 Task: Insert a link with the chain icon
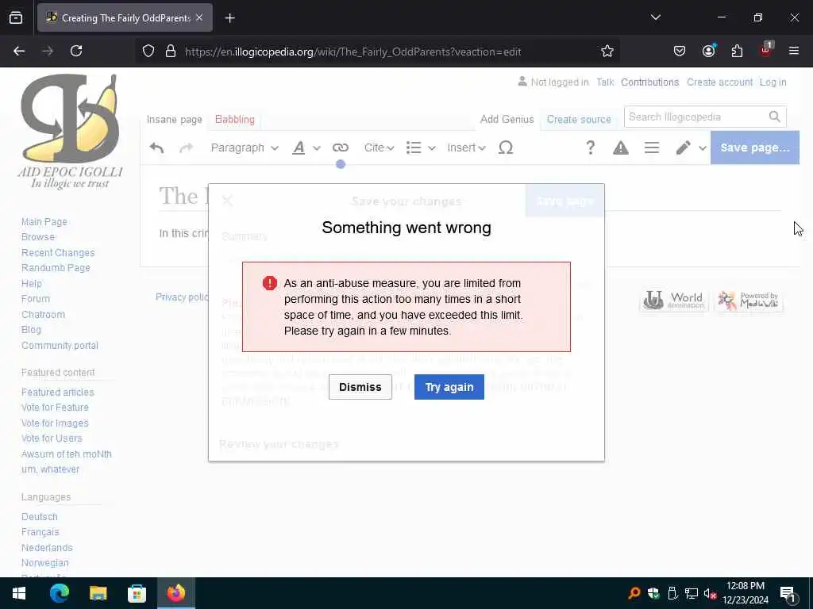click(340, 148)
